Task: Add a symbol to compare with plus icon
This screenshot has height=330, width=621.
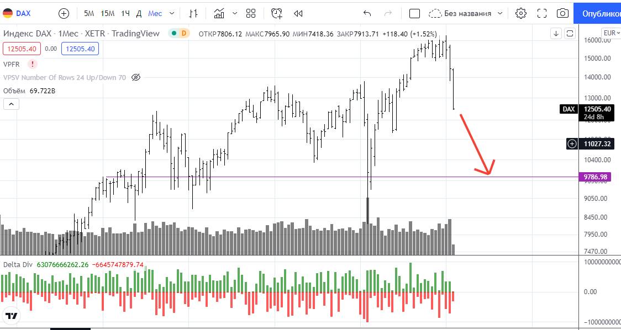Action: point(64,13)
